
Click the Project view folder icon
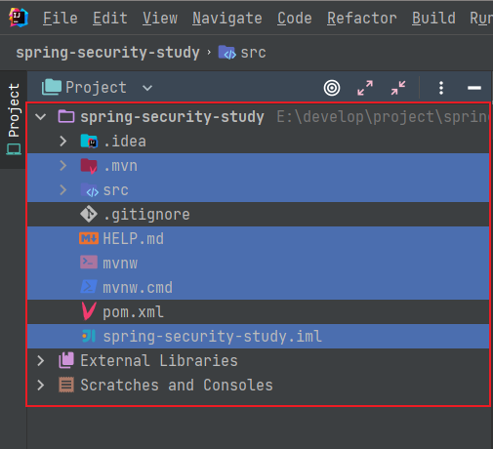click(x=52, y=87)
